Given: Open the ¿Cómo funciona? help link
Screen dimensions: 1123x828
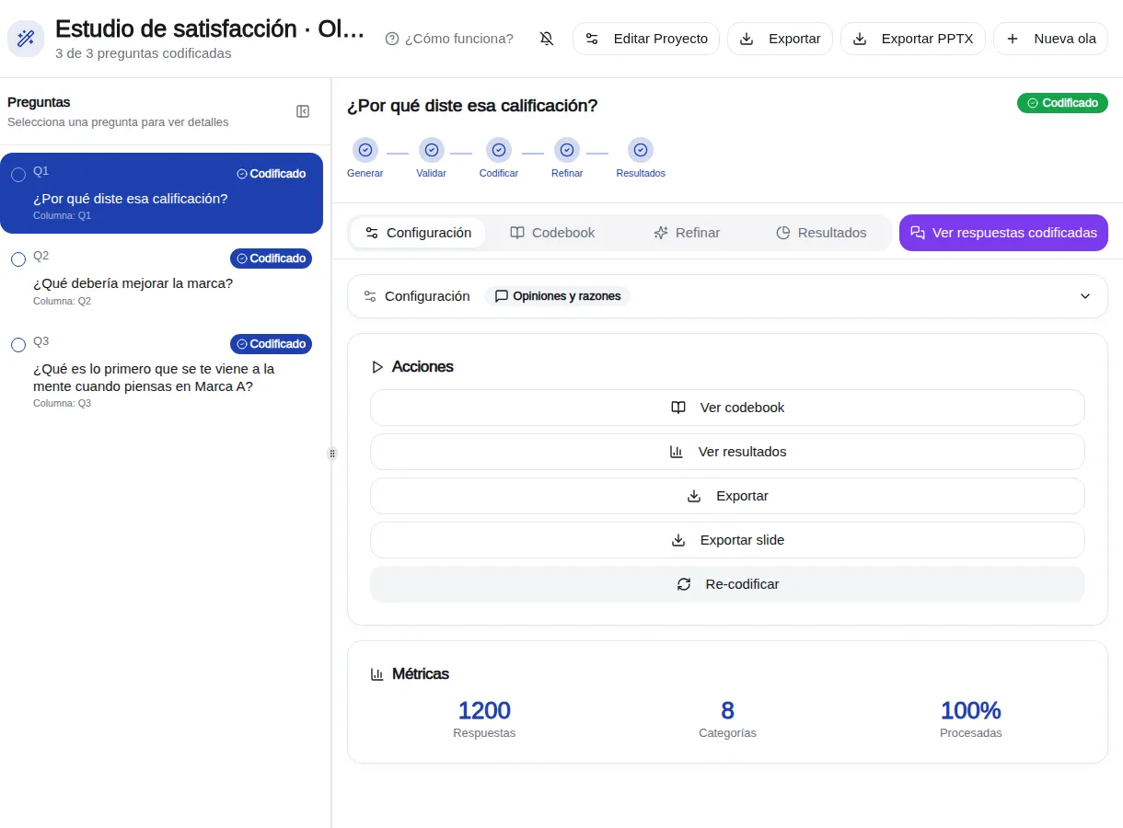Looking at the screenshot, I should pos(449,39).
